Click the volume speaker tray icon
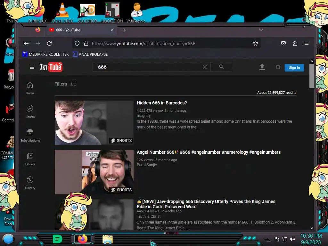Screen dimensions: 328x246 pos(292,239)
